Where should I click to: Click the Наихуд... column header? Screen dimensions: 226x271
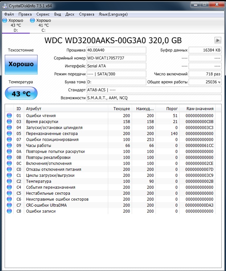click(144, 109)
